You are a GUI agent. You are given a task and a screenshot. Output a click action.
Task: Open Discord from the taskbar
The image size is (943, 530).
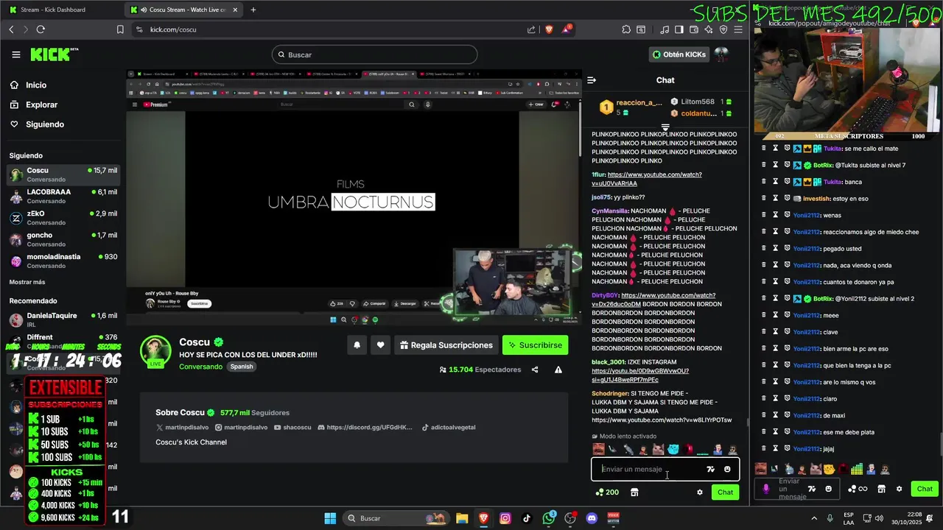pos(592,518)
